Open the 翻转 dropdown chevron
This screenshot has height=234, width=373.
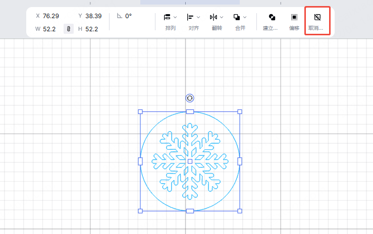tap(222, 17)
